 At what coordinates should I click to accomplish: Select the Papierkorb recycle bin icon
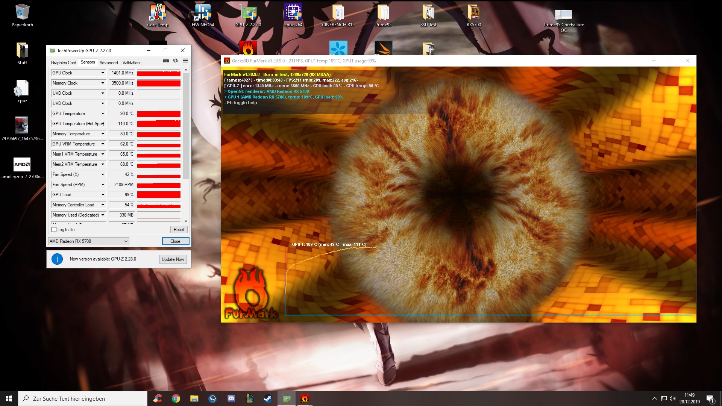[x=22, y=15]
